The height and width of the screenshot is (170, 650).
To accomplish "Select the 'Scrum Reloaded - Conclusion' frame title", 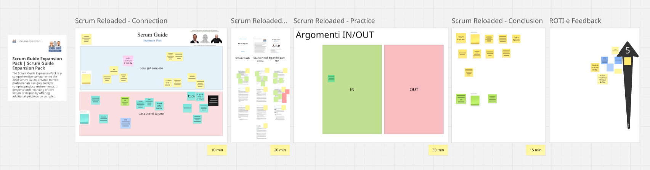I will 497,21.
